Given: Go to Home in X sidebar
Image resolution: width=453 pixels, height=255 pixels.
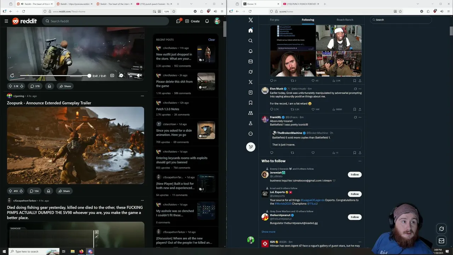Looking at the screenshot, I should point(251,30).
